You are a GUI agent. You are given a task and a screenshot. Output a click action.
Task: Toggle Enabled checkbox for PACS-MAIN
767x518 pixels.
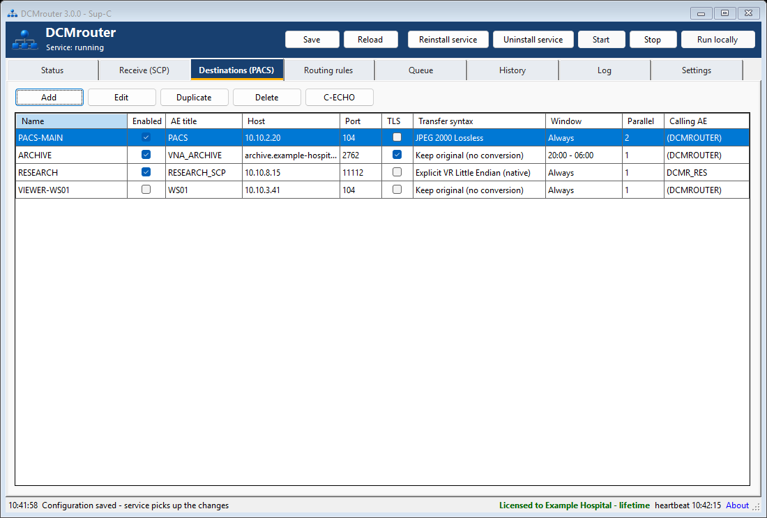[146, 137]
